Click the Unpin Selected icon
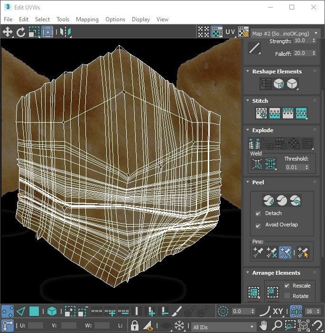 [271, 252]
